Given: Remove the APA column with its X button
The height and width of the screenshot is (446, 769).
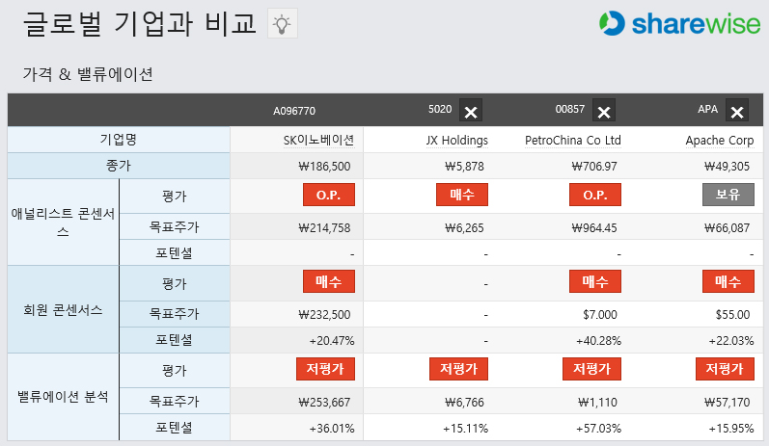Looking at the screenshot, I should click(x=736, y=110).
